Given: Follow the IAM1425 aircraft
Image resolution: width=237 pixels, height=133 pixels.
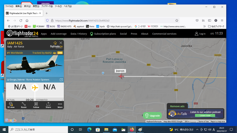Looking at the screenshot, I should click(x=36, y=105).
